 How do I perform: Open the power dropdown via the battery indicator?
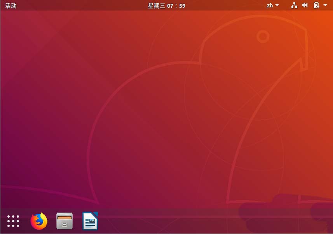point(316,5)
